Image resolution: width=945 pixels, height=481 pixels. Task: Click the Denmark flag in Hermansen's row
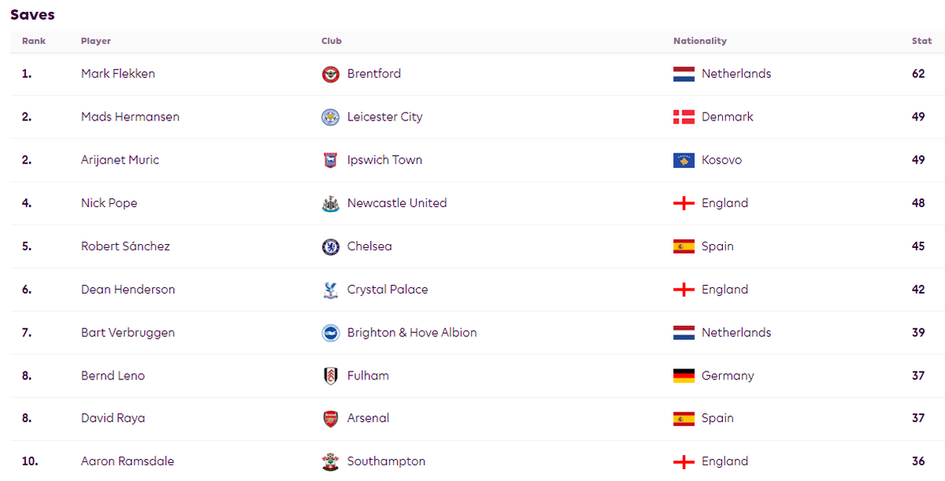tap(684, 117)
